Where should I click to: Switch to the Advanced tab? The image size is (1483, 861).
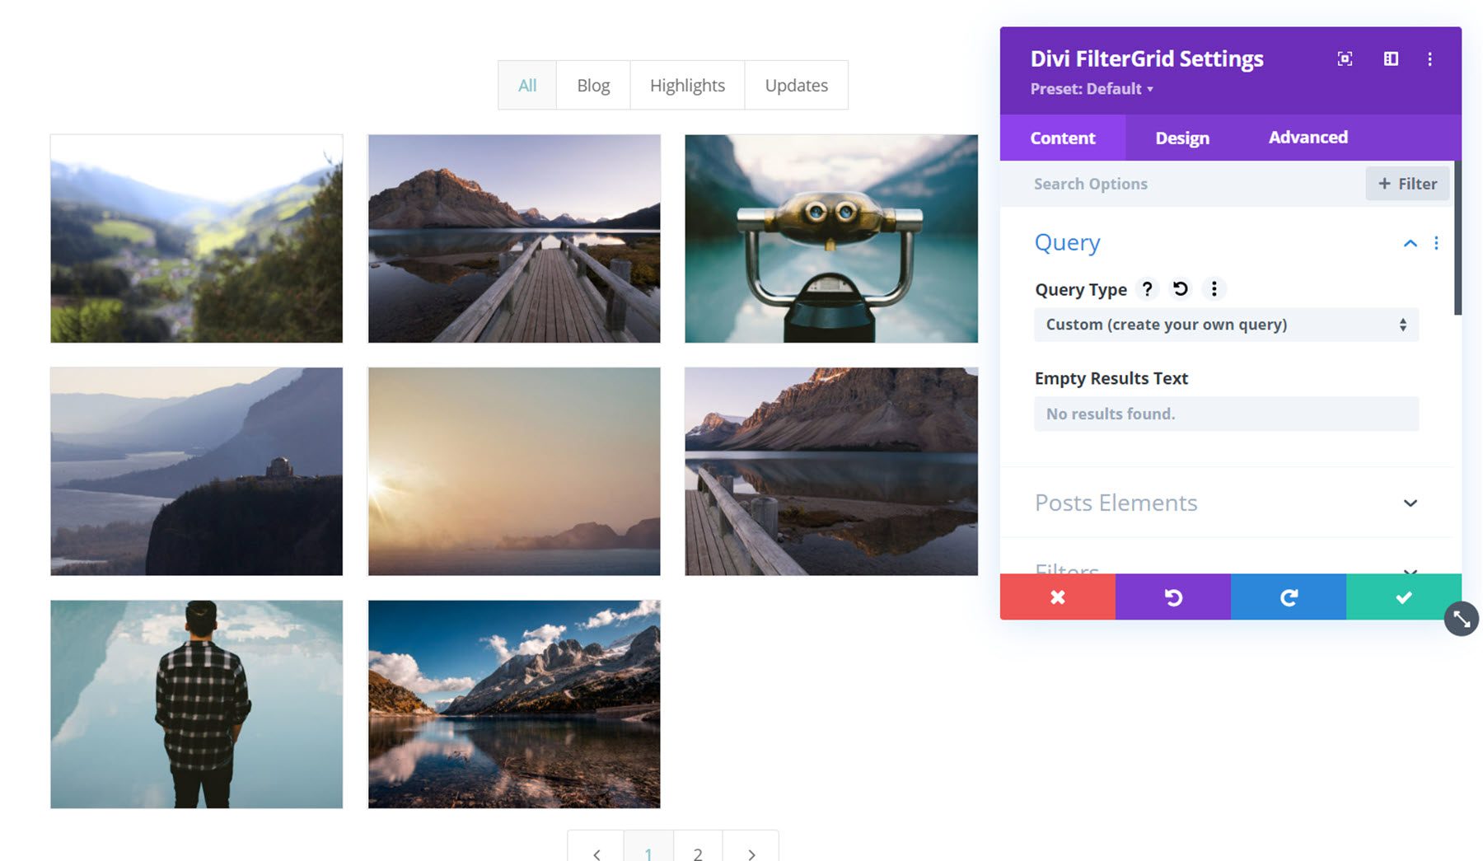pos(1308,138)
